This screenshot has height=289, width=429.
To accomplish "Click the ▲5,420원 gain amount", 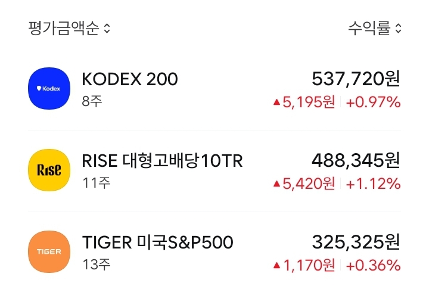I will pyautogui.click(x=304, y=184).
